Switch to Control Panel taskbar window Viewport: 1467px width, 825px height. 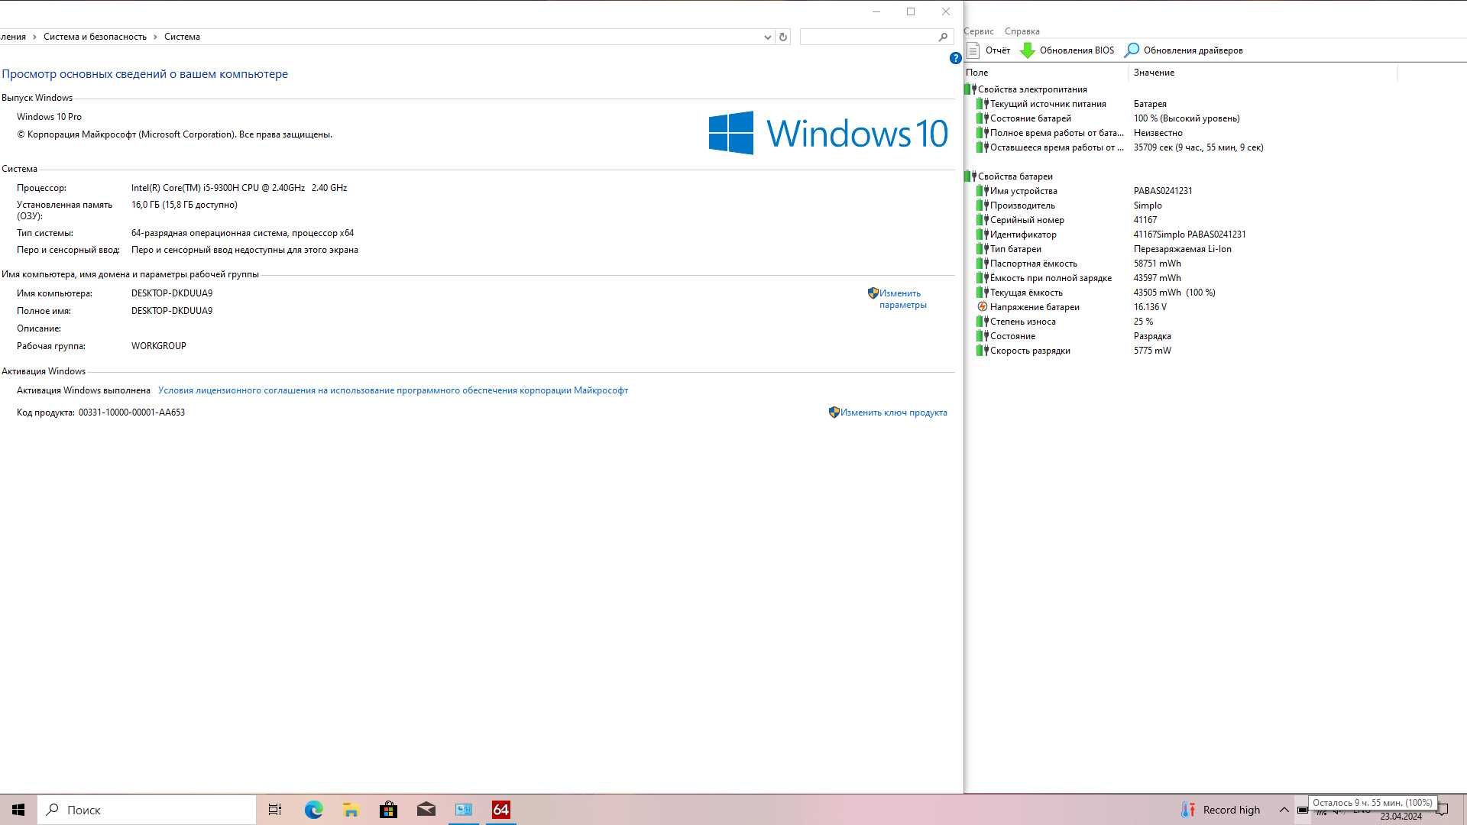[x=463, y=810]
